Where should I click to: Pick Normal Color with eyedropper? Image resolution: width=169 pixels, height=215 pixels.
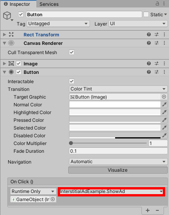(164, 104)
